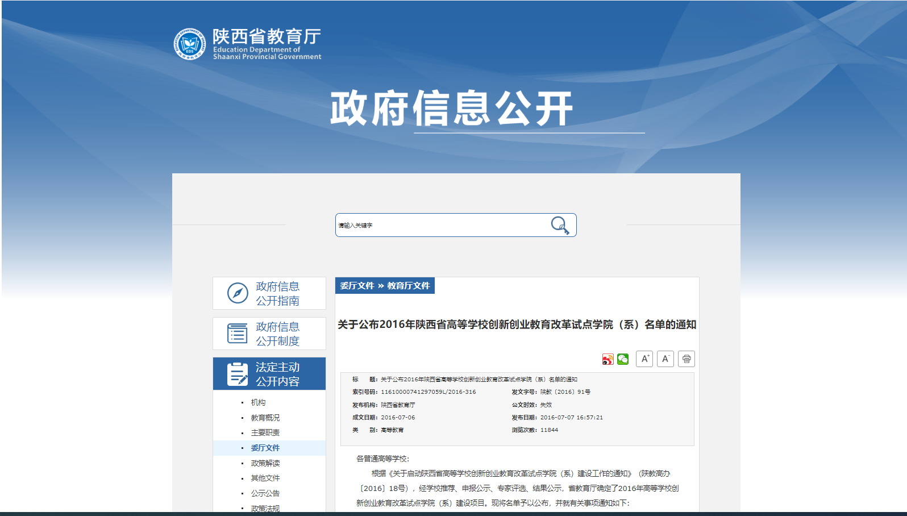
Task: Decrease font size with A- button
Action: pos(665,359)
